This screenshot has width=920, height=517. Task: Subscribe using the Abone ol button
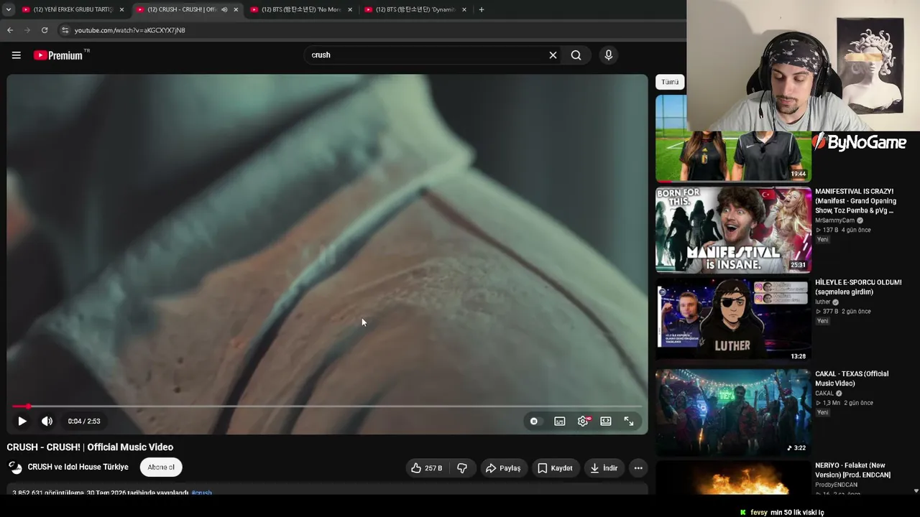161,467
